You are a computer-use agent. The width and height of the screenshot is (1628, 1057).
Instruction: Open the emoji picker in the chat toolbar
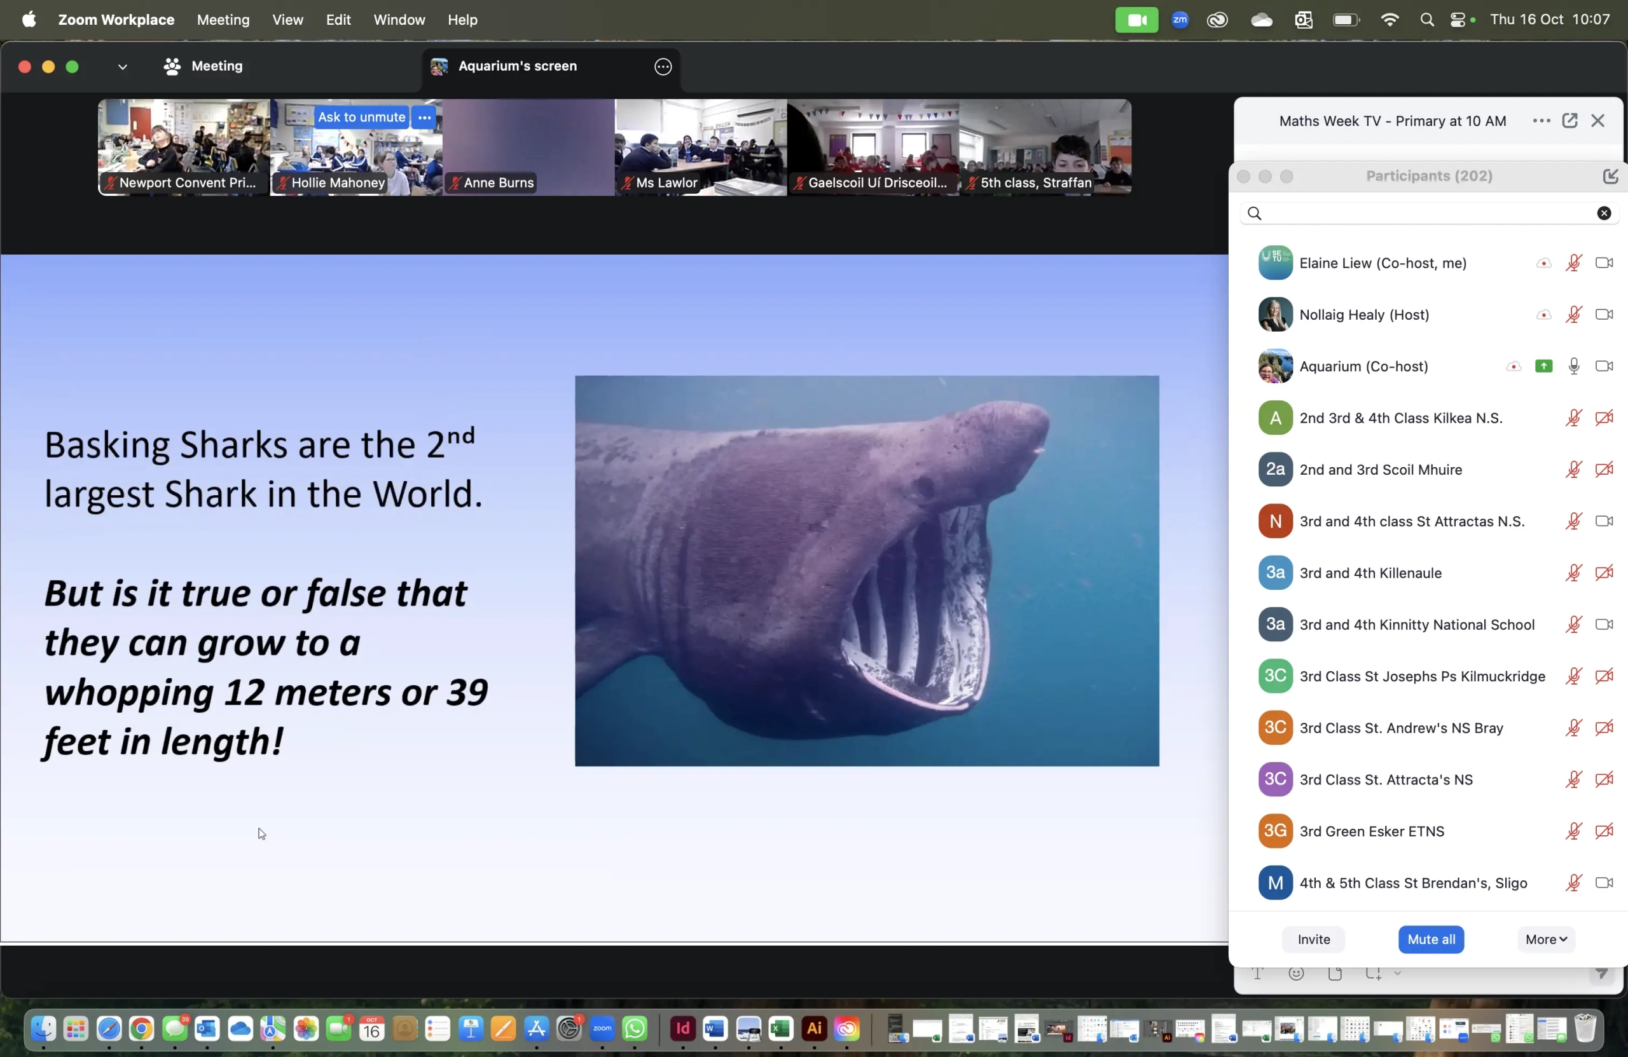coord(1297,974)
